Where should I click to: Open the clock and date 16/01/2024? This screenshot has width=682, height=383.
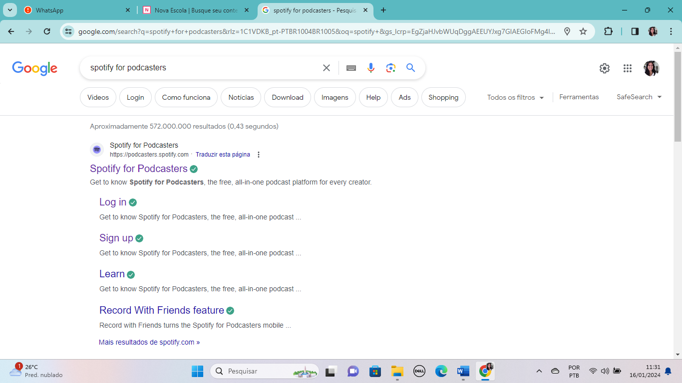(645, 371)
